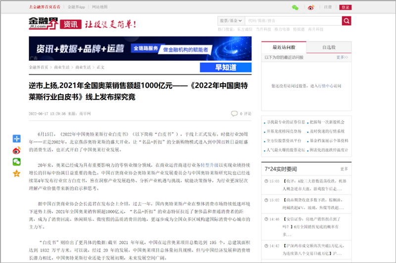The width and height of the screenshot is (396, 263).
Task: Click the Weibo icon in top bar
Action: coord(310,7)
